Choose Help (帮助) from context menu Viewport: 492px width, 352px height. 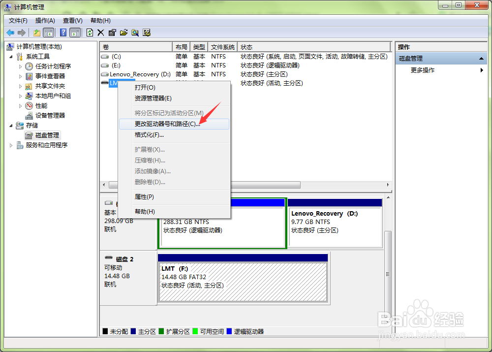point(174,212)
